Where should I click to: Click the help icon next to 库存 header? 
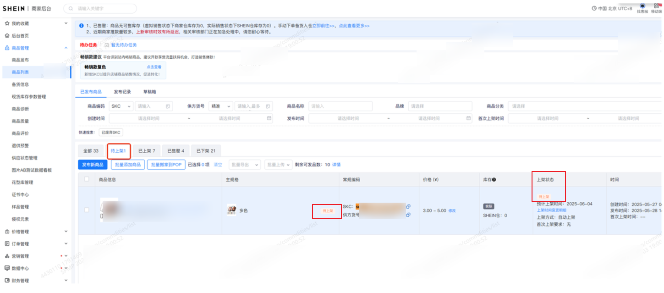pos(494,180)
